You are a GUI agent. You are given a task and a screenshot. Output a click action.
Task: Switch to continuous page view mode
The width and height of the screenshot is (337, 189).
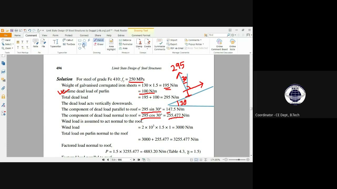pyautogui.click(x=196, y=160)
